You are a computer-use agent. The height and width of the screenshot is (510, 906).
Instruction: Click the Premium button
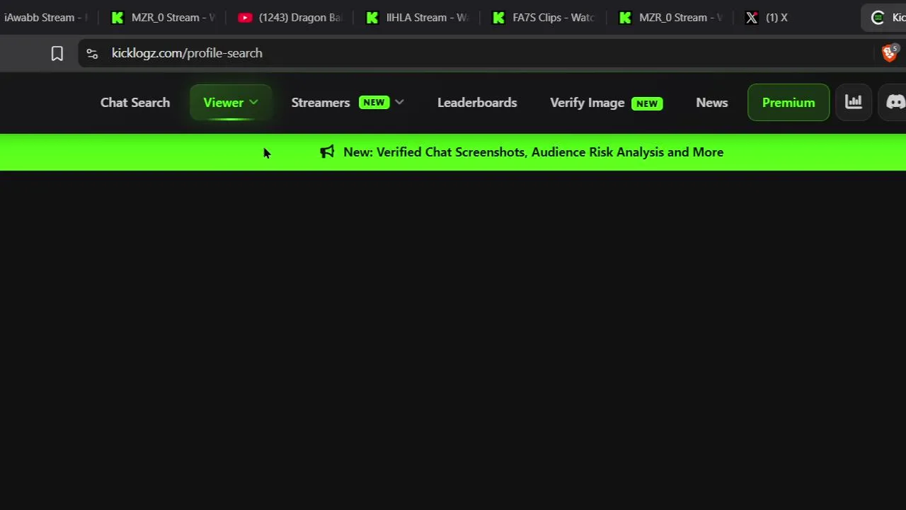[x=789, y=103]
